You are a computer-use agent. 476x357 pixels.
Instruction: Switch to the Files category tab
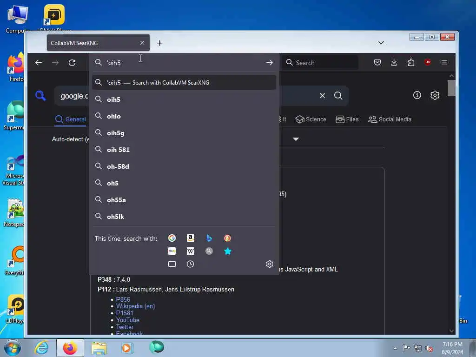point(347,119)
